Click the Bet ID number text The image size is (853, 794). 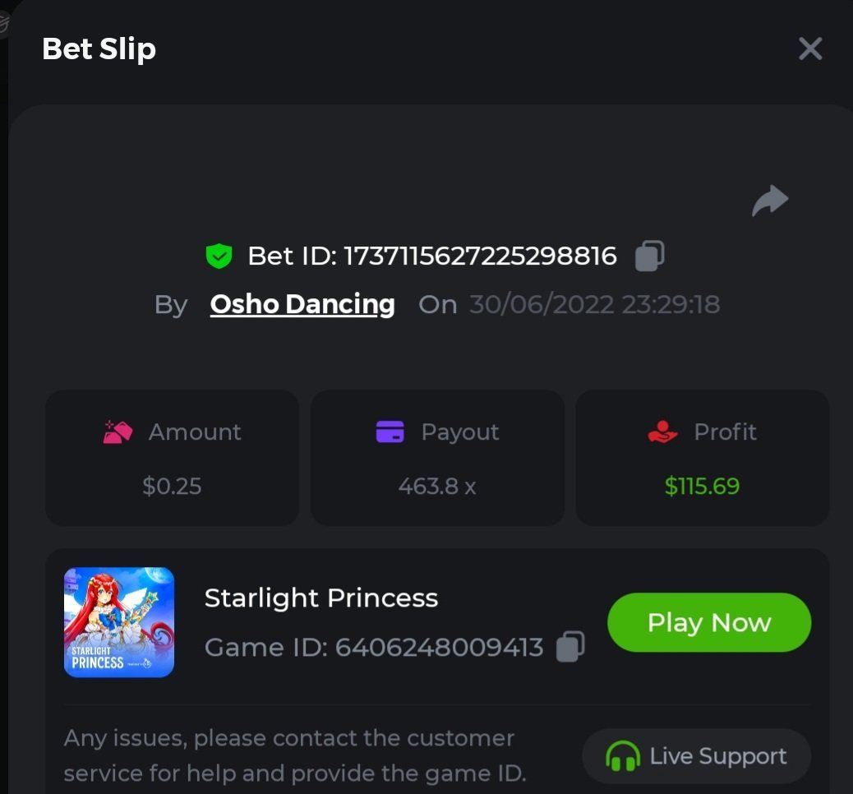click(480, 256)
